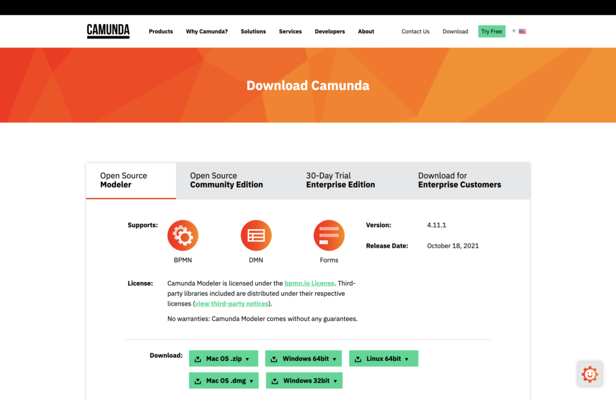
Task: Click the BPMN gear icon
Action: tap(183, 235)
